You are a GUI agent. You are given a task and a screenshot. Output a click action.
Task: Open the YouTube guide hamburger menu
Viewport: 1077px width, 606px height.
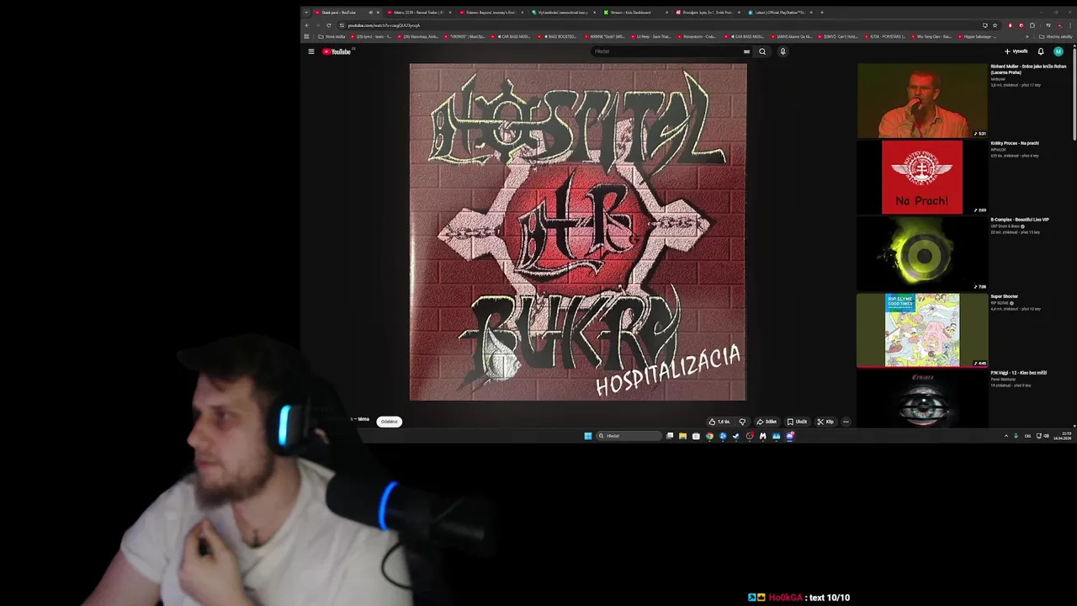pos(310,51)
